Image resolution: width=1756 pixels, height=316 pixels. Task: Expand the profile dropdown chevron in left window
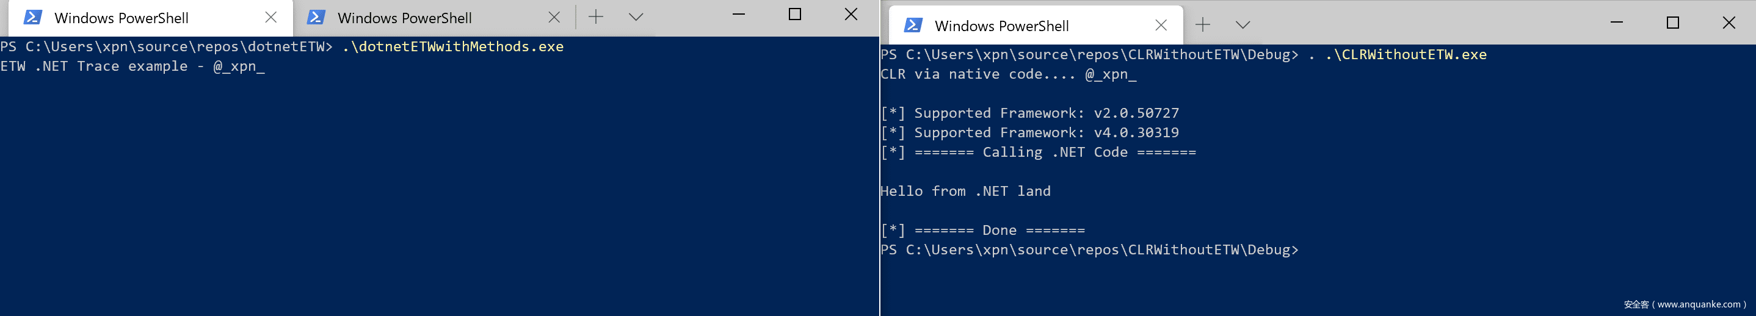(x=636, y=18)
